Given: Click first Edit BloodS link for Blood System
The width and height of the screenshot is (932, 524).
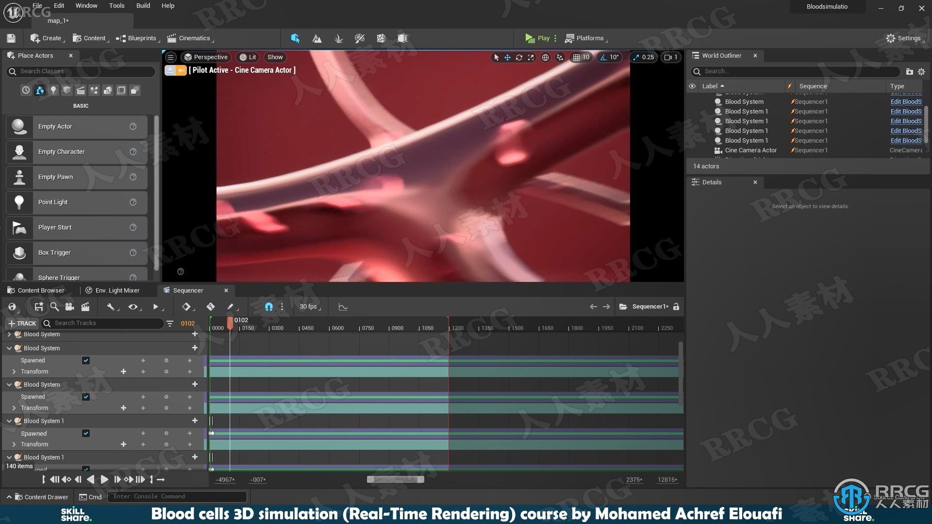Looking at the screenshot, I should pos(906,102).
